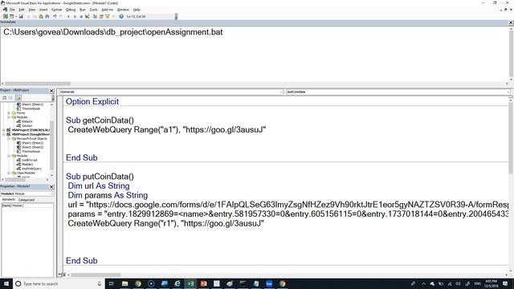This screenshot has height=289, width=514.
Task: Collapse the VBAProject (GoogleSheets) node
Action: [3, 134]
